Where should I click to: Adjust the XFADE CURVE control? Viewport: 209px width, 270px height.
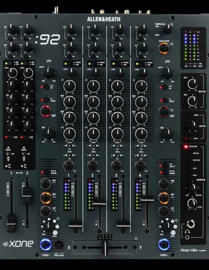[59, 245]
